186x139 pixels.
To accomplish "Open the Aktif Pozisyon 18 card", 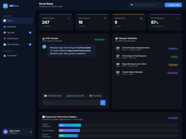I will [92, 22].
